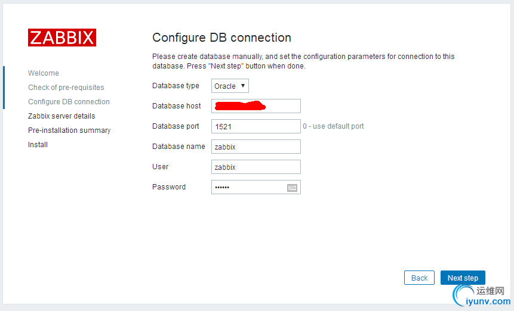Click into the User input field
514x311 pixels.
click(256, 167)
